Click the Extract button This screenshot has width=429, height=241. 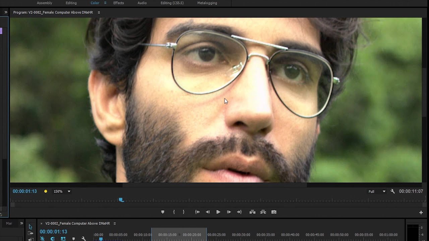click(263, 212)
